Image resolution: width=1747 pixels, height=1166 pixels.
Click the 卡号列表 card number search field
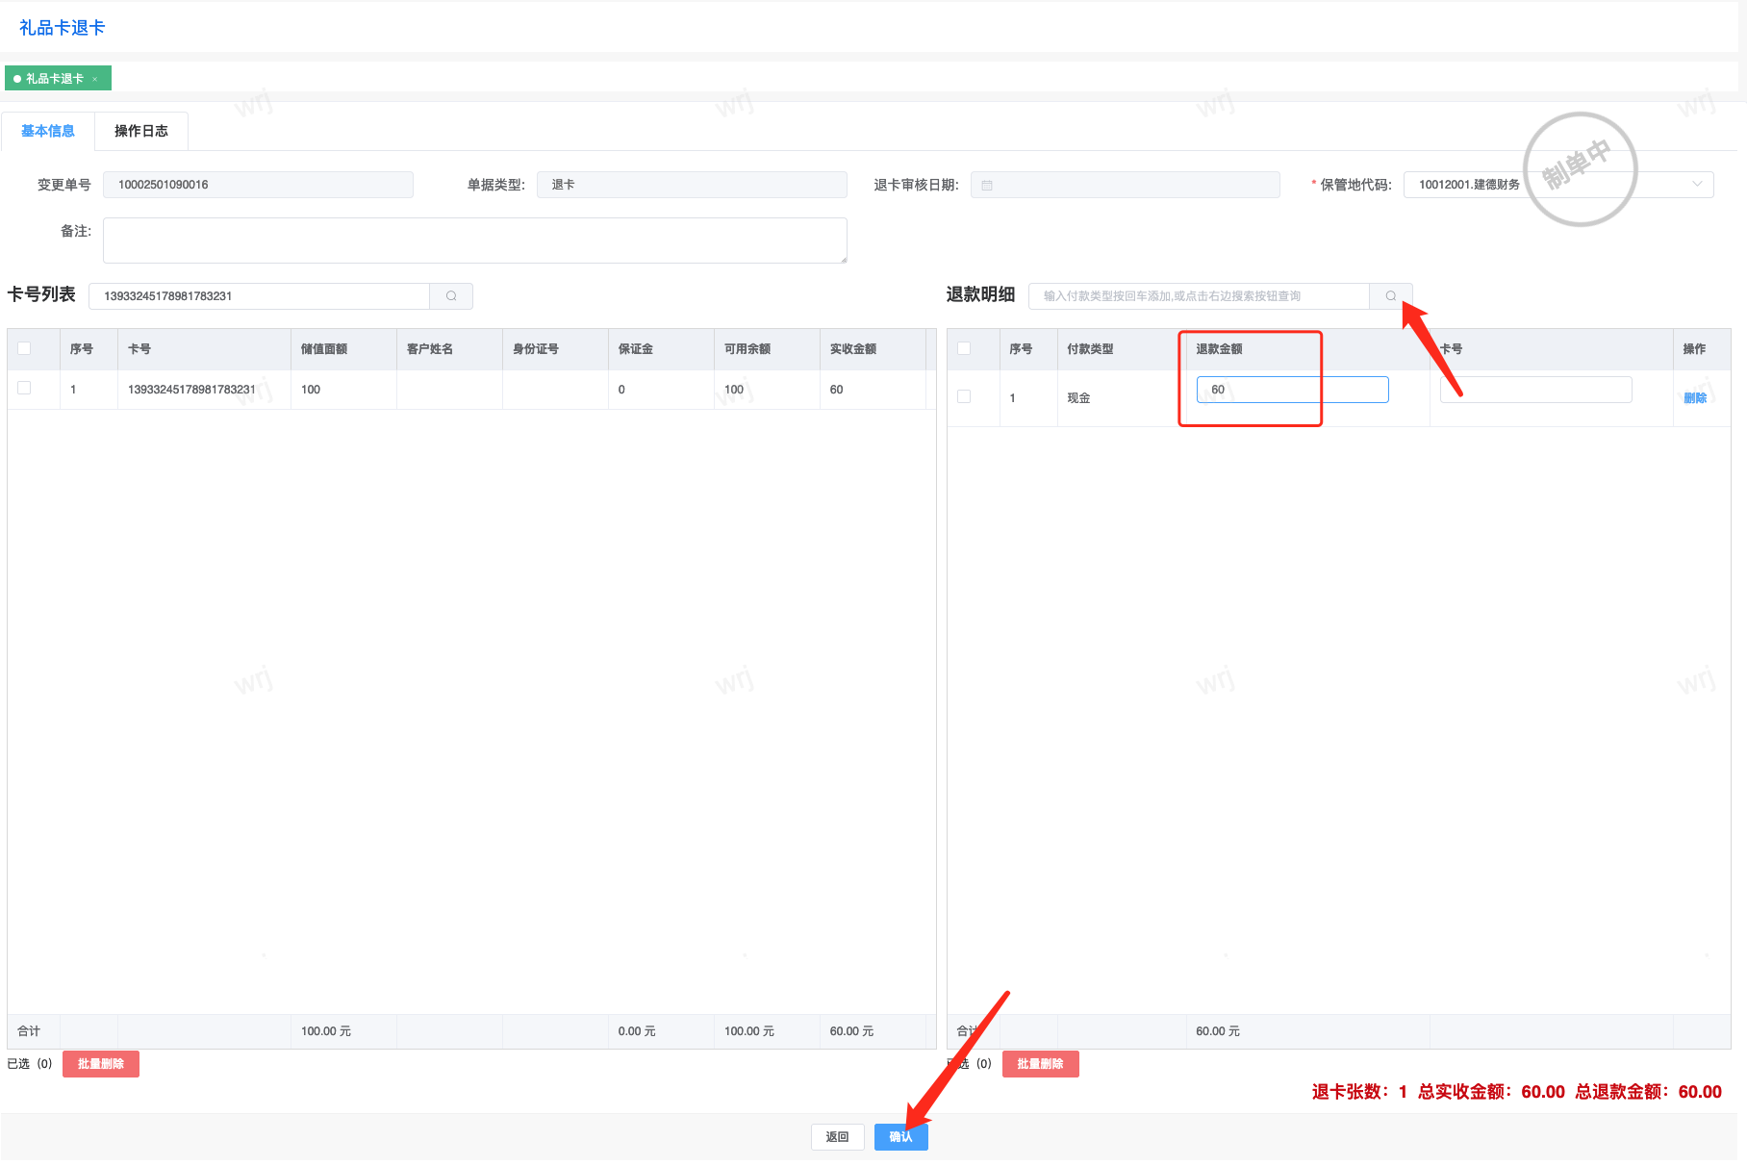click(x=260, y=296)
